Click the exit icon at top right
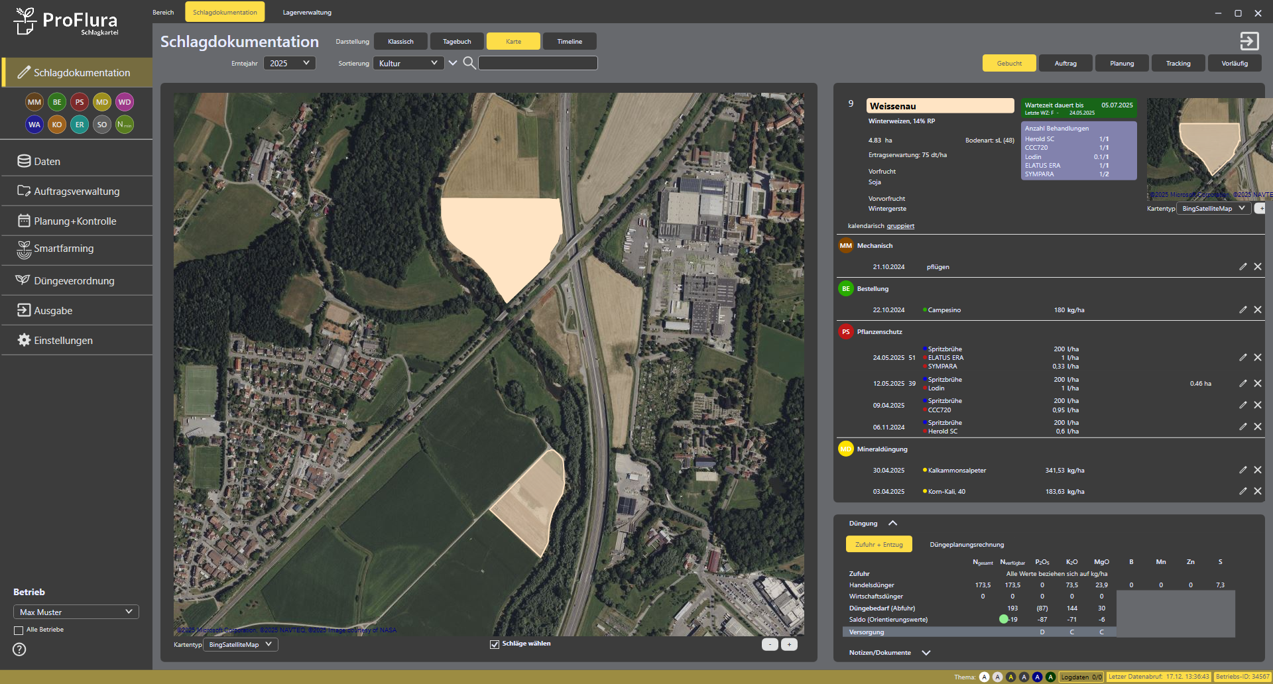Viewport: 1273px width, 684px height. coord(1249,41)
